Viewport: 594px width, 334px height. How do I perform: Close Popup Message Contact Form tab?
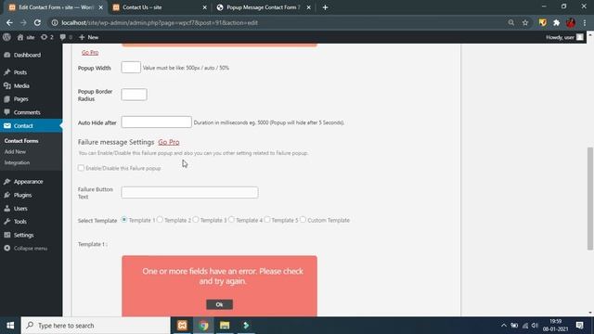[309, 7]
